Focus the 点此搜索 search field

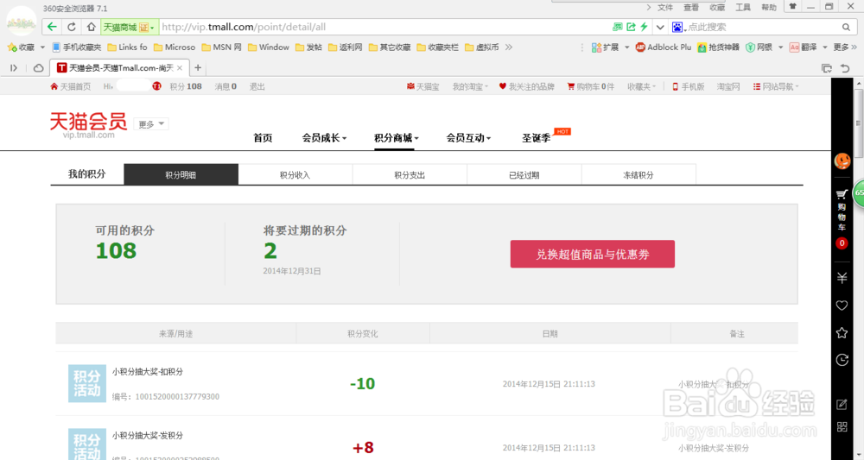(x=763, y=27)
